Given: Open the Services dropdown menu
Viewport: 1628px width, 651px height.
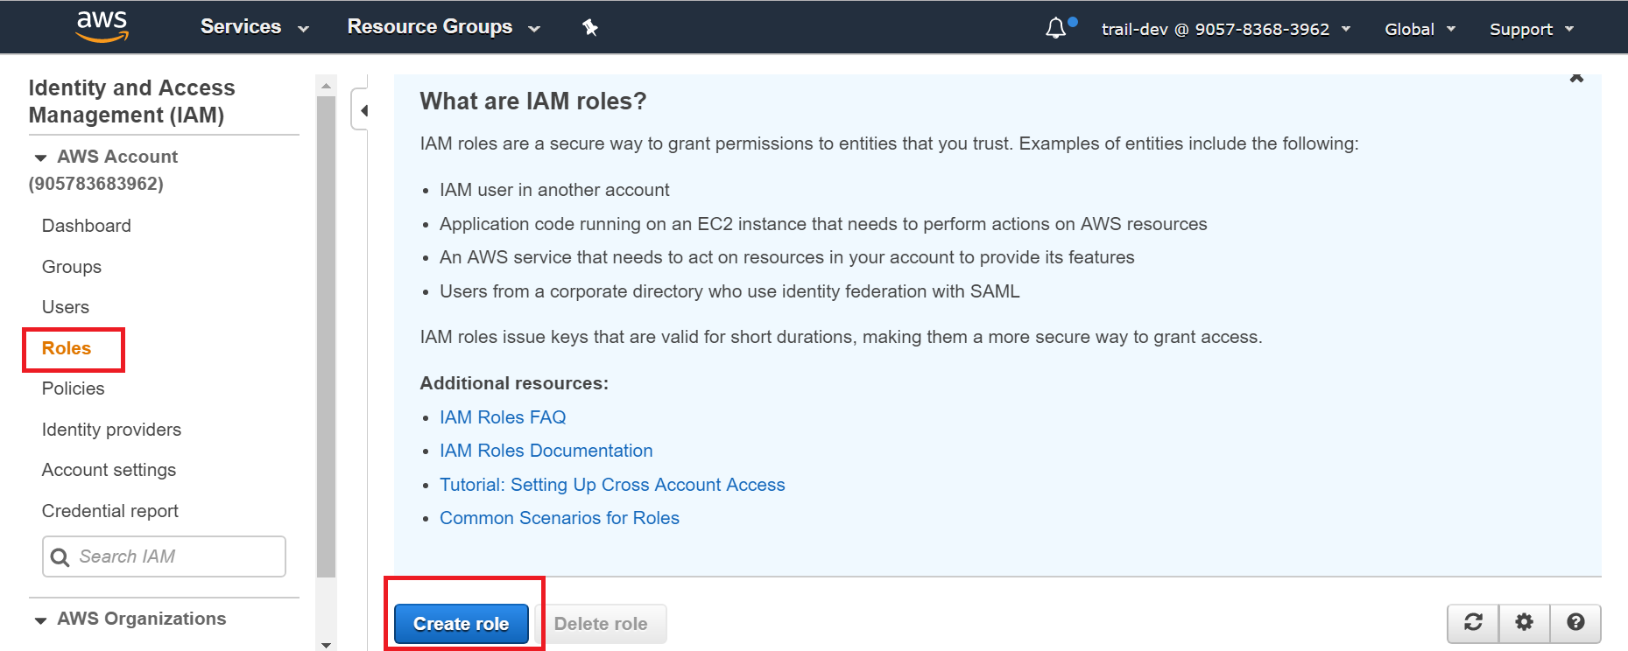Looking at the screenshot, I should (254, 27).
